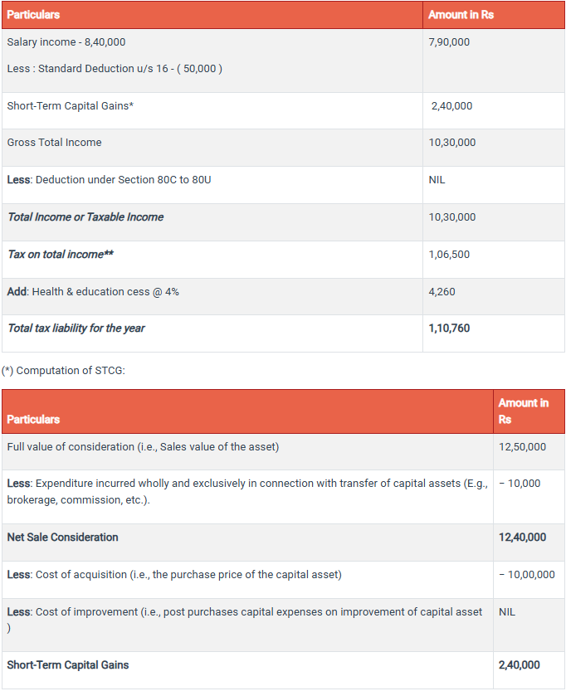566x691 pixels.
Task: Click the 12,50,000 sales value amount
Action: coord(522,446)
